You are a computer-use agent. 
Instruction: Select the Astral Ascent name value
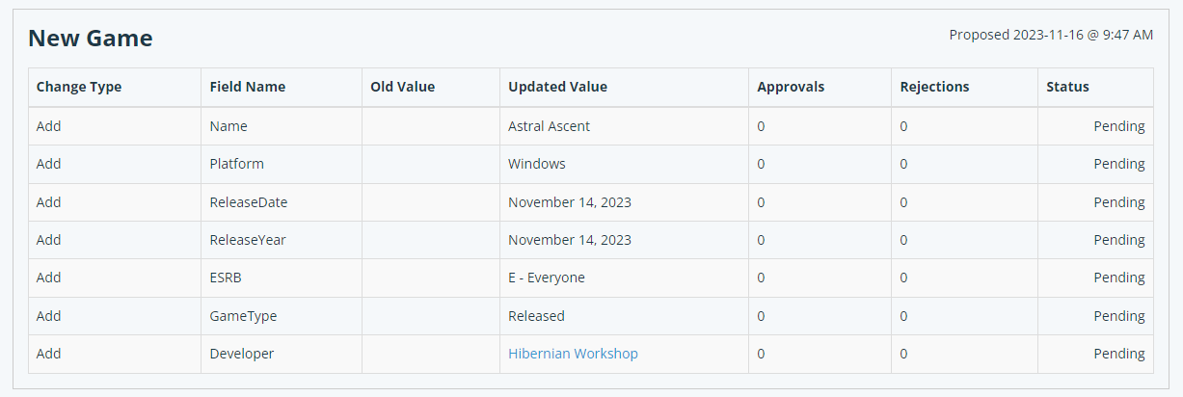pyautogui.click(x=549, y=126)
